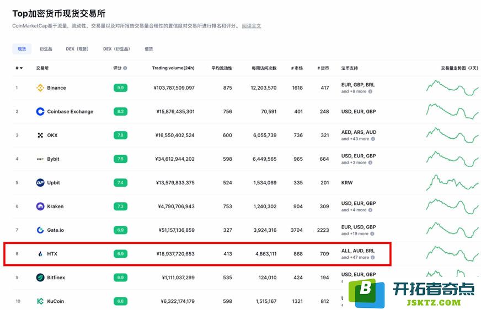Click HTX's '¥18,937,720,653' volume value
Viewport: 481px width, 310px height.
175,254
